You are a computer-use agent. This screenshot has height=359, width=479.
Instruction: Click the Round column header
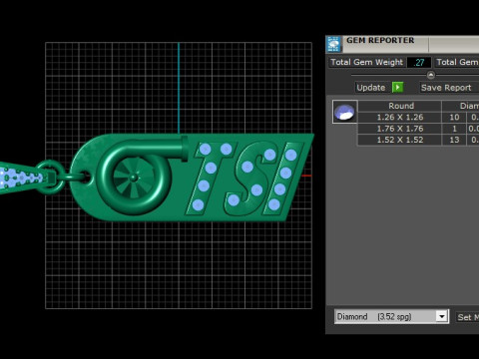tap(400, 106)
